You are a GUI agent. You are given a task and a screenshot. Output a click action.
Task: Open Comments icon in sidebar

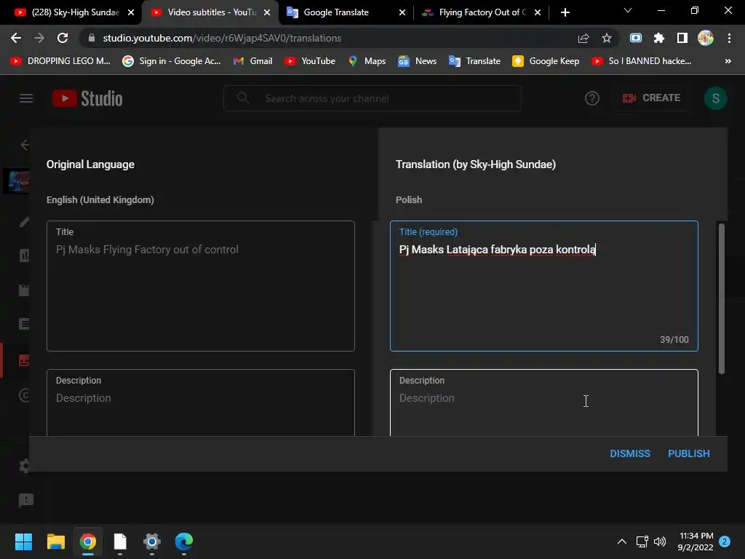(x=24, y=324)
